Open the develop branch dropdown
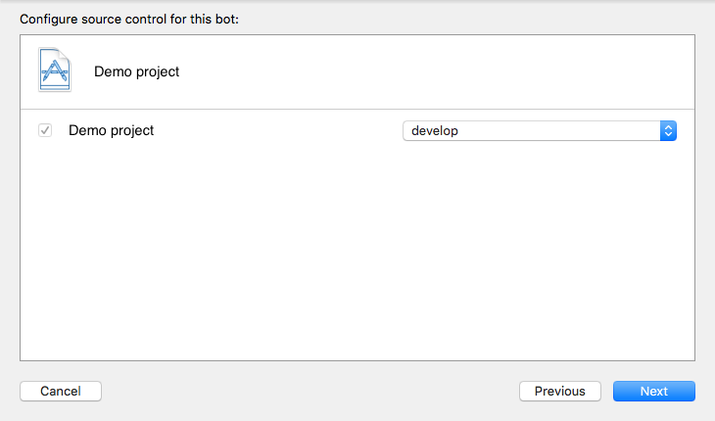The height and width of the screenshot is (421, 715). click(539, 131)
